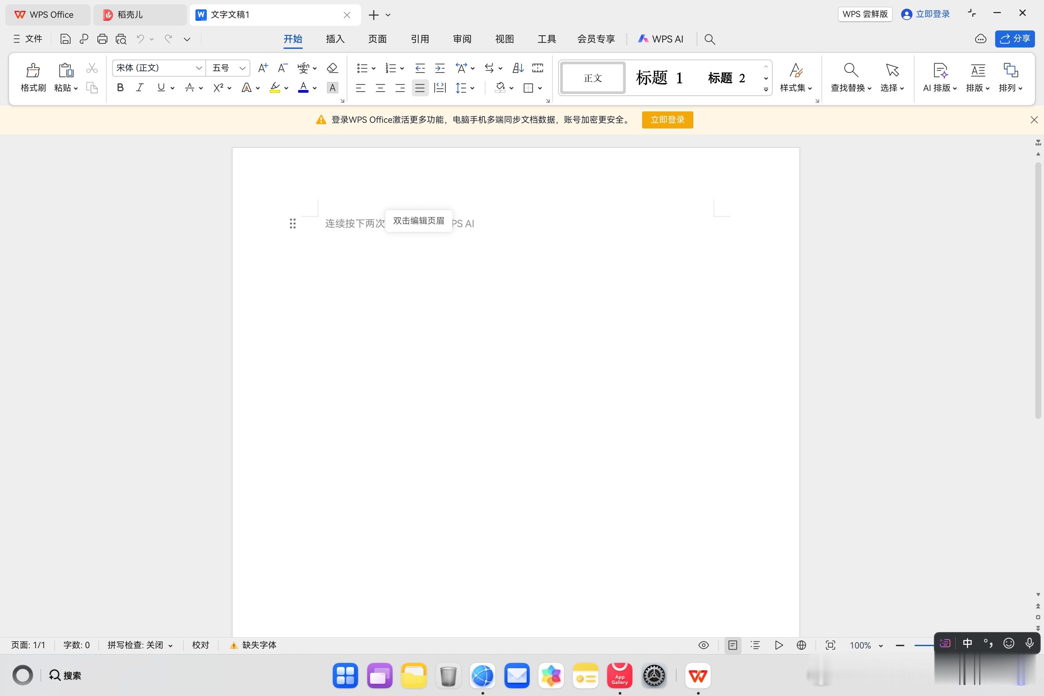Decrease font size with A- icon
The image size is (1044, 696).
tap(283, 68)
